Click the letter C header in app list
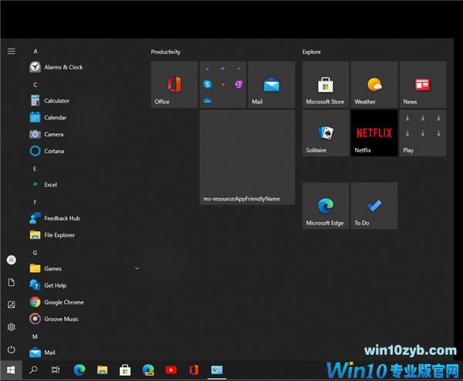Viewport: 463px width, 381px height. [35, 84]
